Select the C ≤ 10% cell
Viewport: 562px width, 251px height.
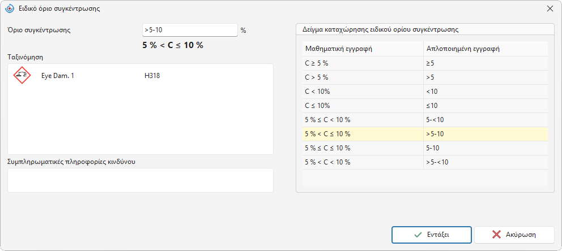[x=363, y=106]
